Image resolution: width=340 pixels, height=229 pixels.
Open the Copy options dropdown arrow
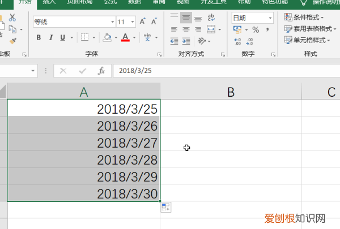(x=22, y=29)
